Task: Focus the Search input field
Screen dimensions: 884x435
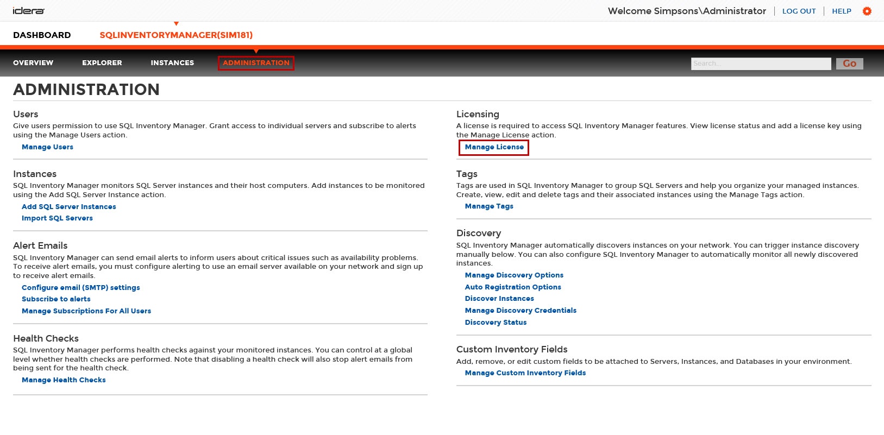Action: pyautogui.click(x=761, y=64)
